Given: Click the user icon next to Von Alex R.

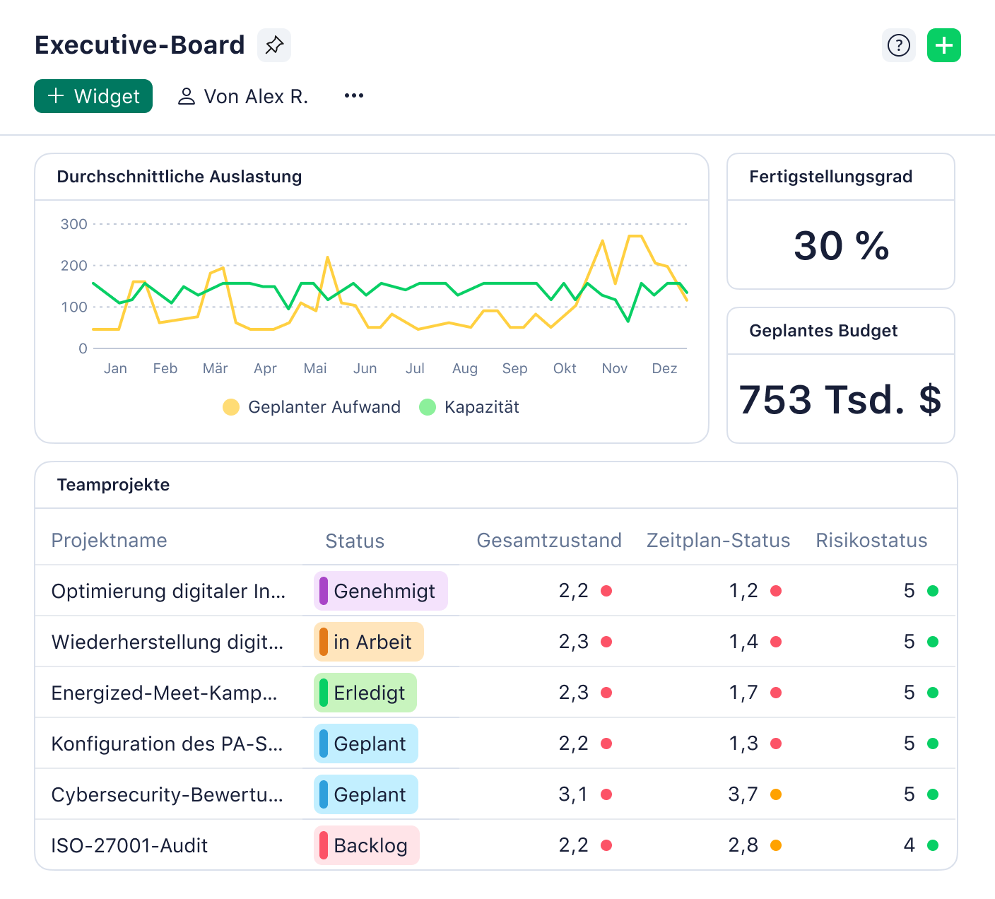Looking at the screenshot, I should [187, 96].
